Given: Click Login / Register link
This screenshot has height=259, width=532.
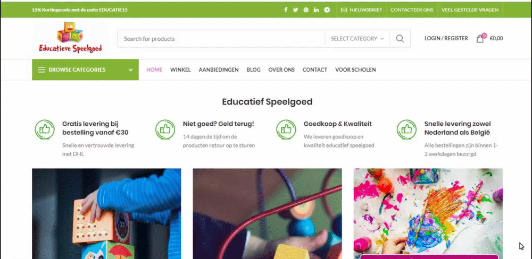Looking at the screenshot, I should 446,39.
